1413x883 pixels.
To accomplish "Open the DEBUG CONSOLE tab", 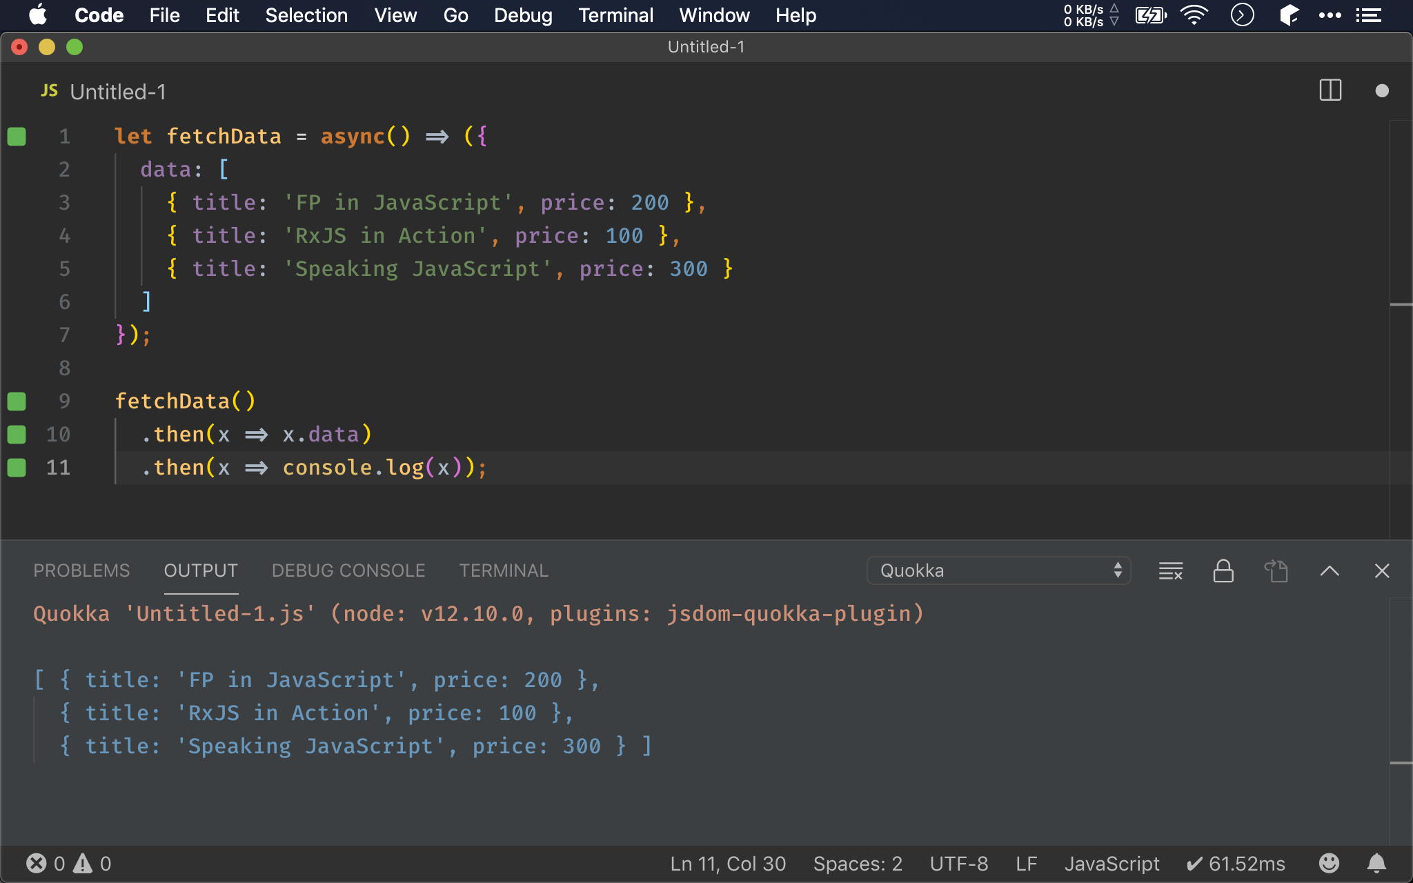I will pos(348,571).
